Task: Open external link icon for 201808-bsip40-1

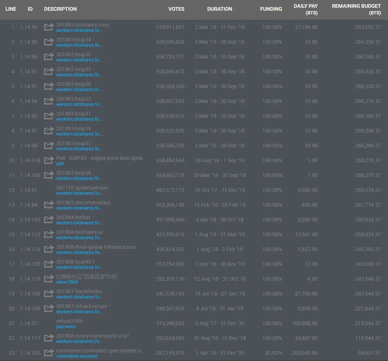Action: point(49,264)
